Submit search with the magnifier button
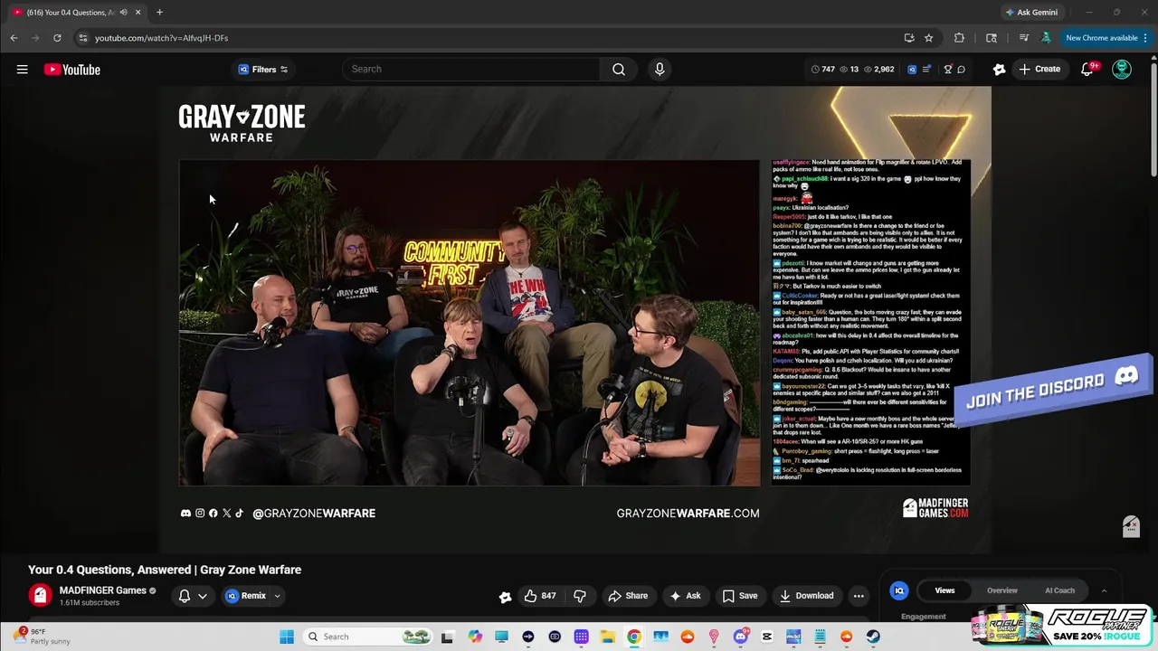The width and height of the screenshot is (1158, 651). pos(619,69)
